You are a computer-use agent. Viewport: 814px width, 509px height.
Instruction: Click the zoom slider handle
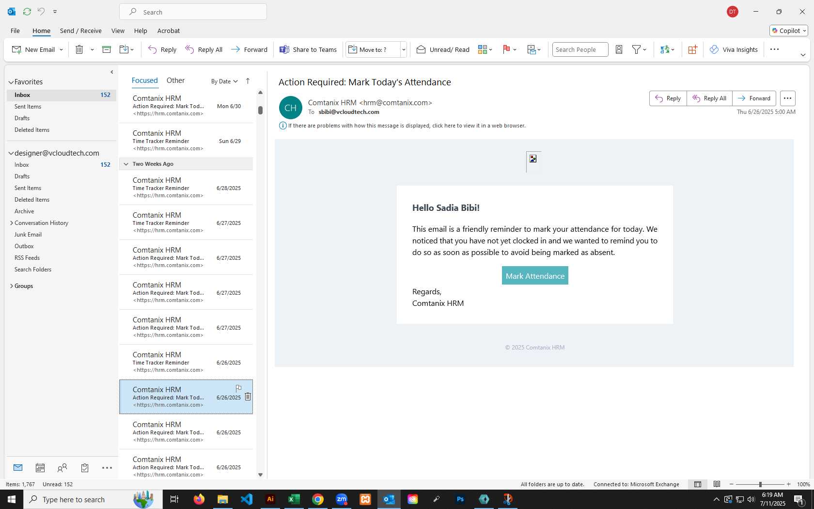tap(760, 484)
